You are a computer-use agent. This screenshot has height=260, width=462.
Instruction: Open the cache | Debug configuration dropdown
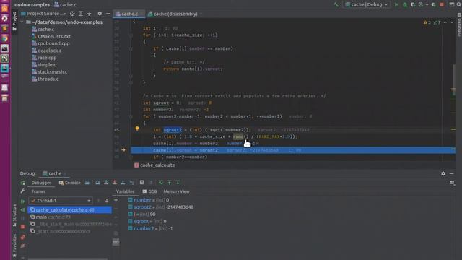pyautogui.click(x=367, y=4)
